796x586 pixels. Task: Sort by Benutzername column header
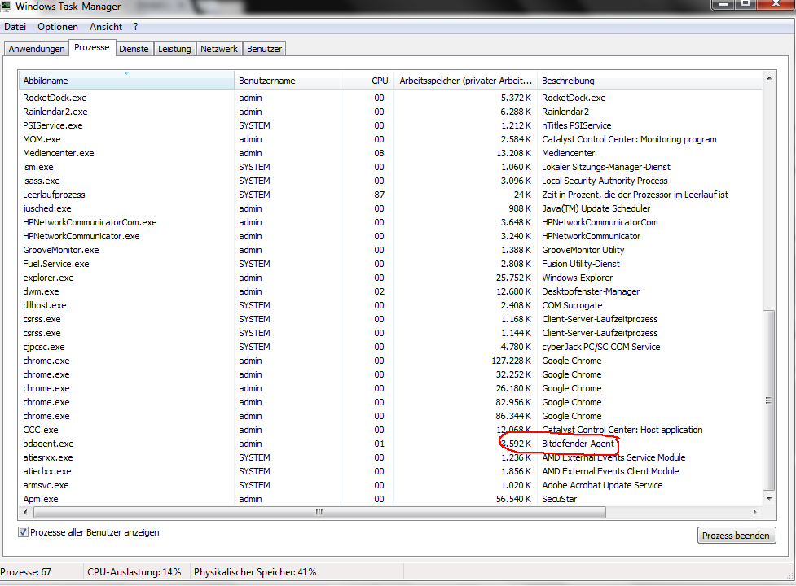point(288,81)
